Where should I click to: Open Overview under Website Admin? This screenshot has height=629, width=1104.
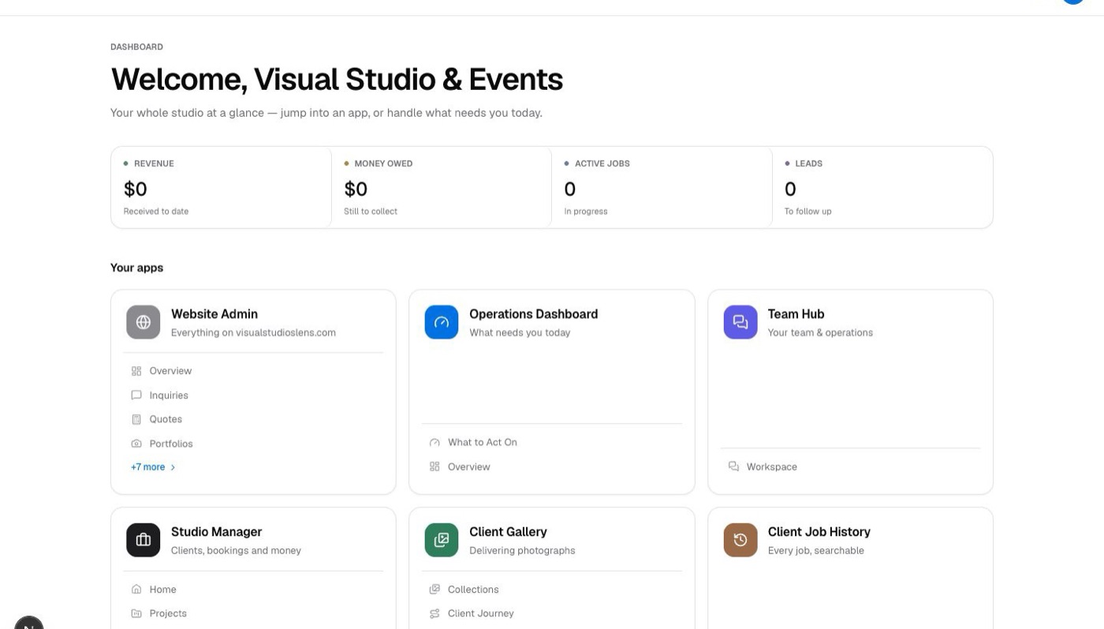[170, 371]
